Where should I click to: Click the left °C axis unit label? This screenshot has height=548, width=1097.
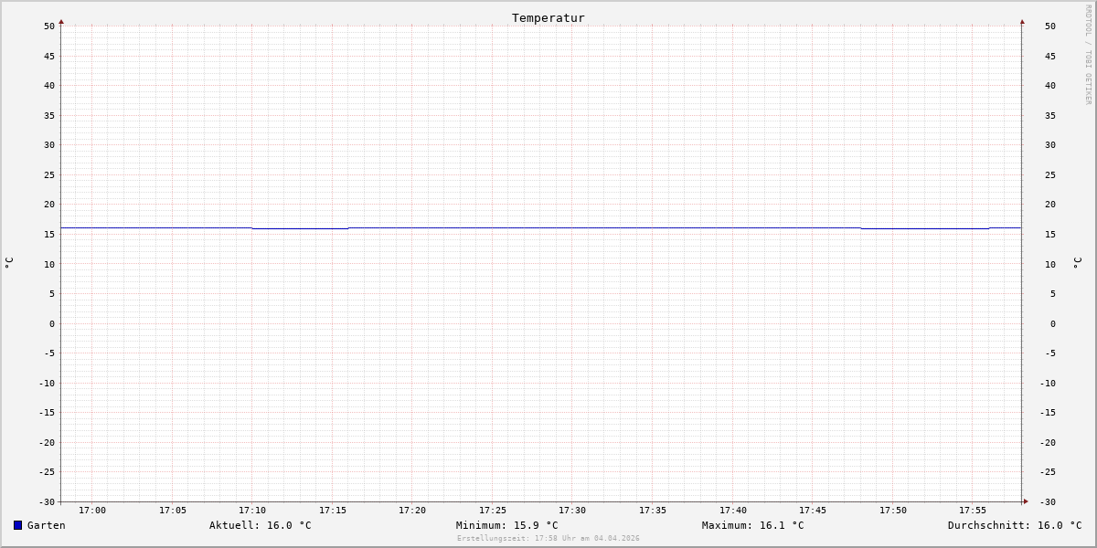click(9, 262)
